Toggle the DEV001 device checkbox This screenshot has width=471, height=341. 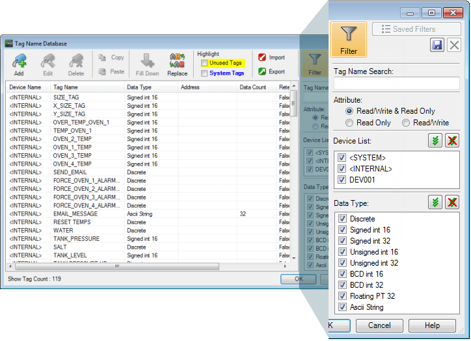coord(342,180)
